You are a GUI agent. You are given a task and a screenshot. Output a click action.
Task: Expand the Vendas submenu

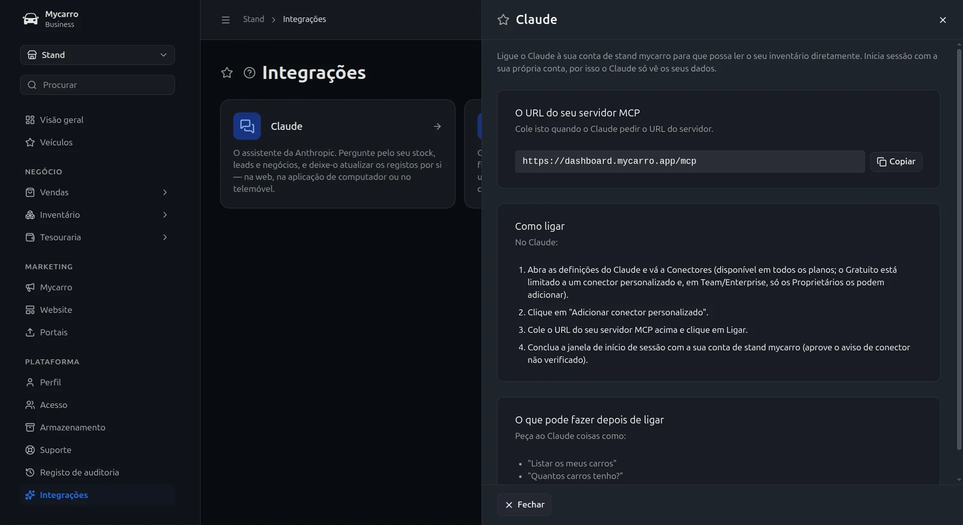click(x=97, y=192)
